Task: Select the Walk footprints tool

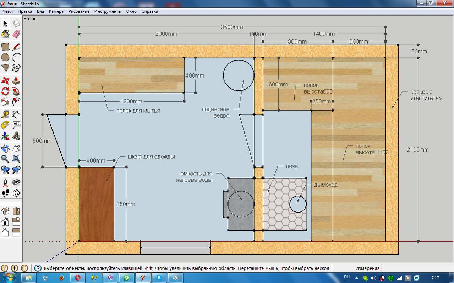Action: click(5, 193)
